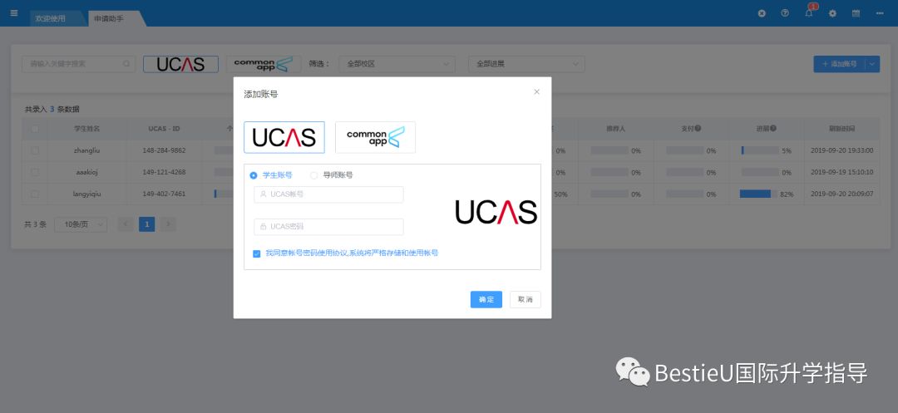Click the help icon beside 支付 column header
Image resolution: width=898 pixels, height=413 pixels.
pos(698,128)
